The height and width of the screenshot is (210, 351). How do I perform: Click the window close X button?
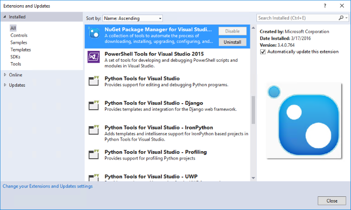pyautogui.click(x=342, y=6)
